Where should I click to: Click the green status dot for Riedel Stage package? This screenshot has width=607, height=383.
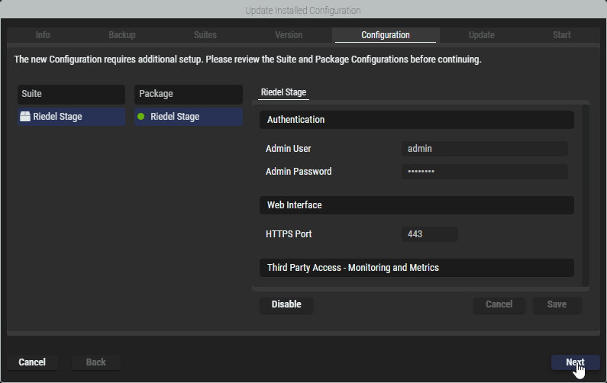141,117
